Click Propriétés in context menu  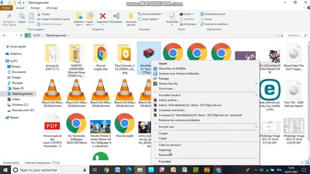[x=165, y=161]
